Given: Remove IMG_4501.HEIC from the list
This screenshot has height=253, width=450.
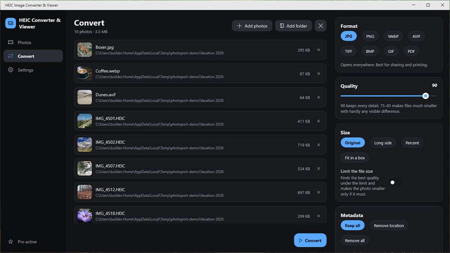Looking at the screenshot, I should click(318, 121).
